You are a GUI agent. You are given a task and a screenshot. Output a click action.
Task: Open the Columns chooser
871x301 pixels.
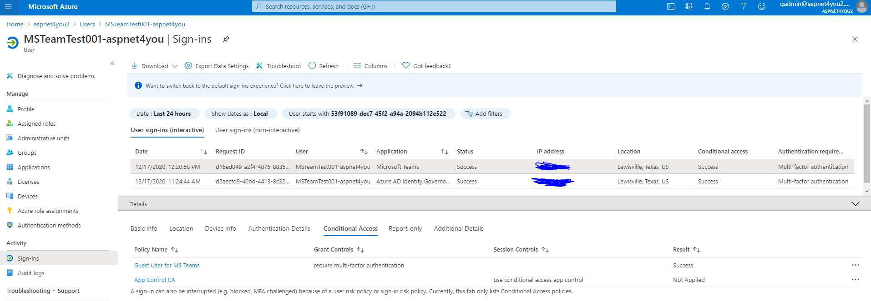point(370,66)
